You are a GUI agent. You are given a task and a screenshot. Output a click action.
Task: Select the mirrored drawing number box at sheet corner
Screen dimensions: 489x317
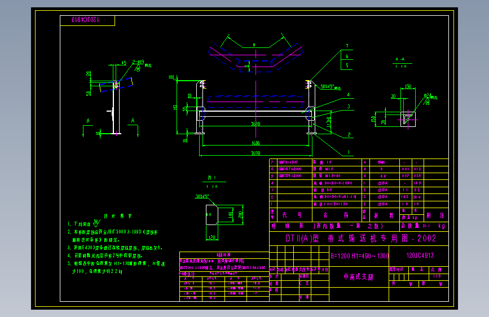point(87,21)
